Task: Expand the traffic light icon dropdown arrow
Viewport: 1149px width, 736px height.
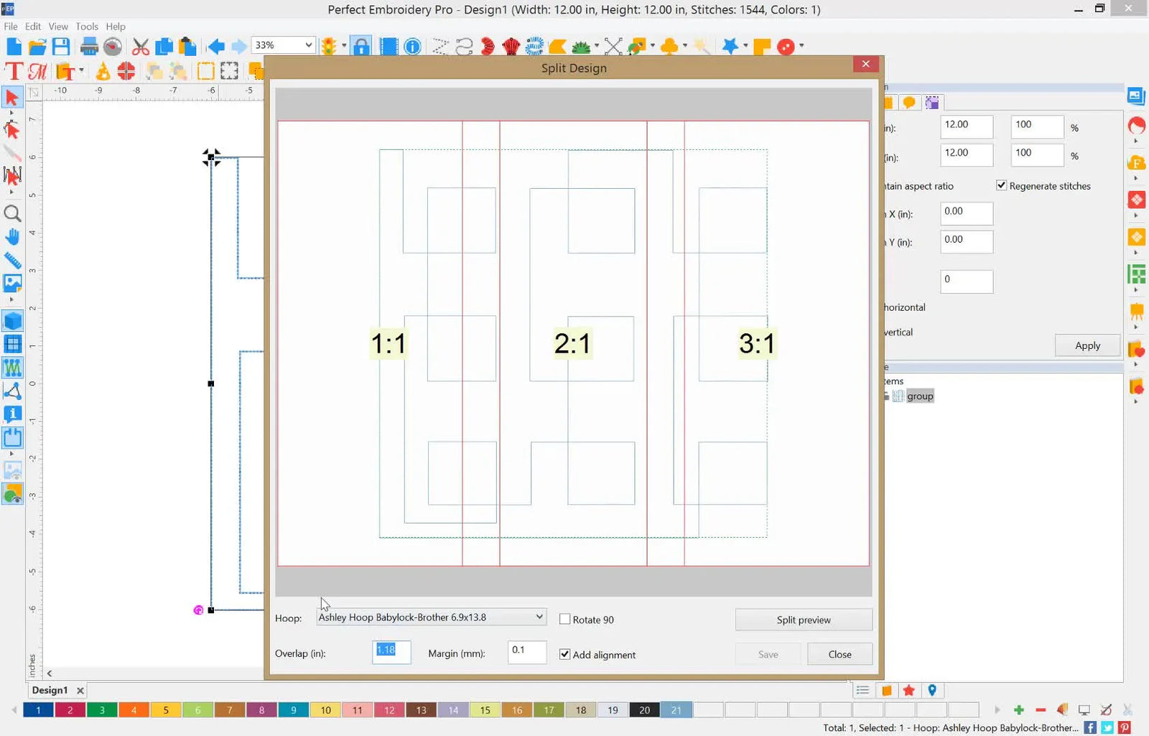Action: 344,46
